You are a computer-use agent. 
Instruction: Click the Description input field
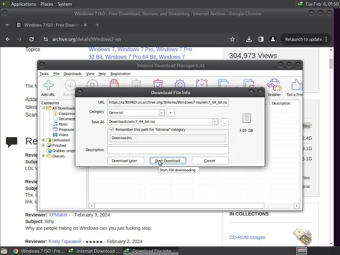(168, 150)
